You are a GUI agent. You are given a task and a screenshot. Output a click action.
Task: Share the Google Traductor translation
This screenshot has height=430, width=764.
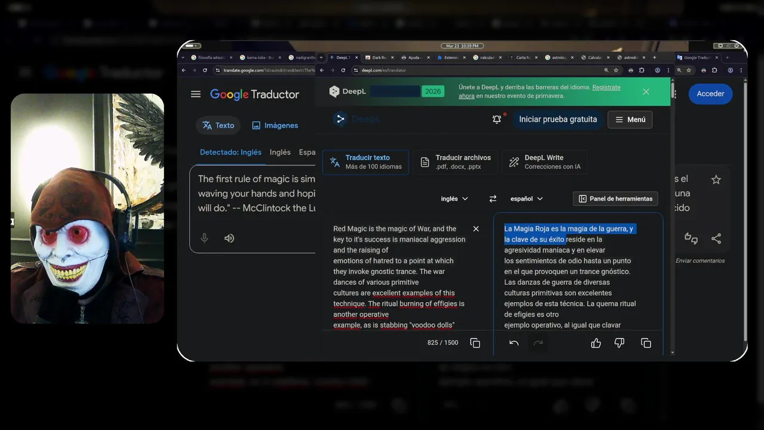[x=716, y=238]
